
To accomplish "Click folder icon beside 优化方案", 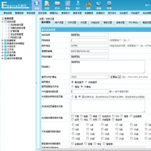I will click(5, 53).
